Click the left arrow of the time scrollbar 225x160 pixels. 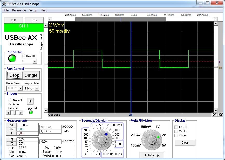coord(50,19)
